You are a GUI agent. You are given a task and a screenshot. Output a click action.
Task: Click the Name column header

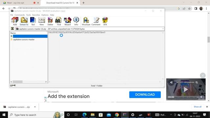click(13, 33)
